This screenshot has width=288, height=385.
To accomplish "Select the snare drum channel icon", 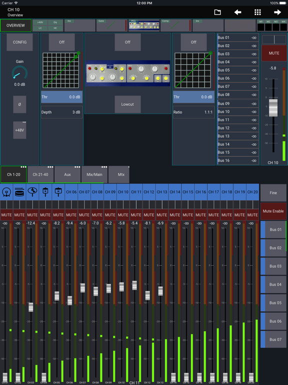I will [x=19, y=192].
